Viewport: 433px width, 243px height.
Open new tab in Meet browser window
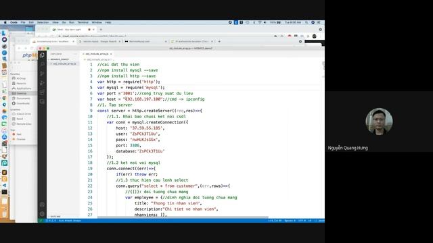point(101,30)
